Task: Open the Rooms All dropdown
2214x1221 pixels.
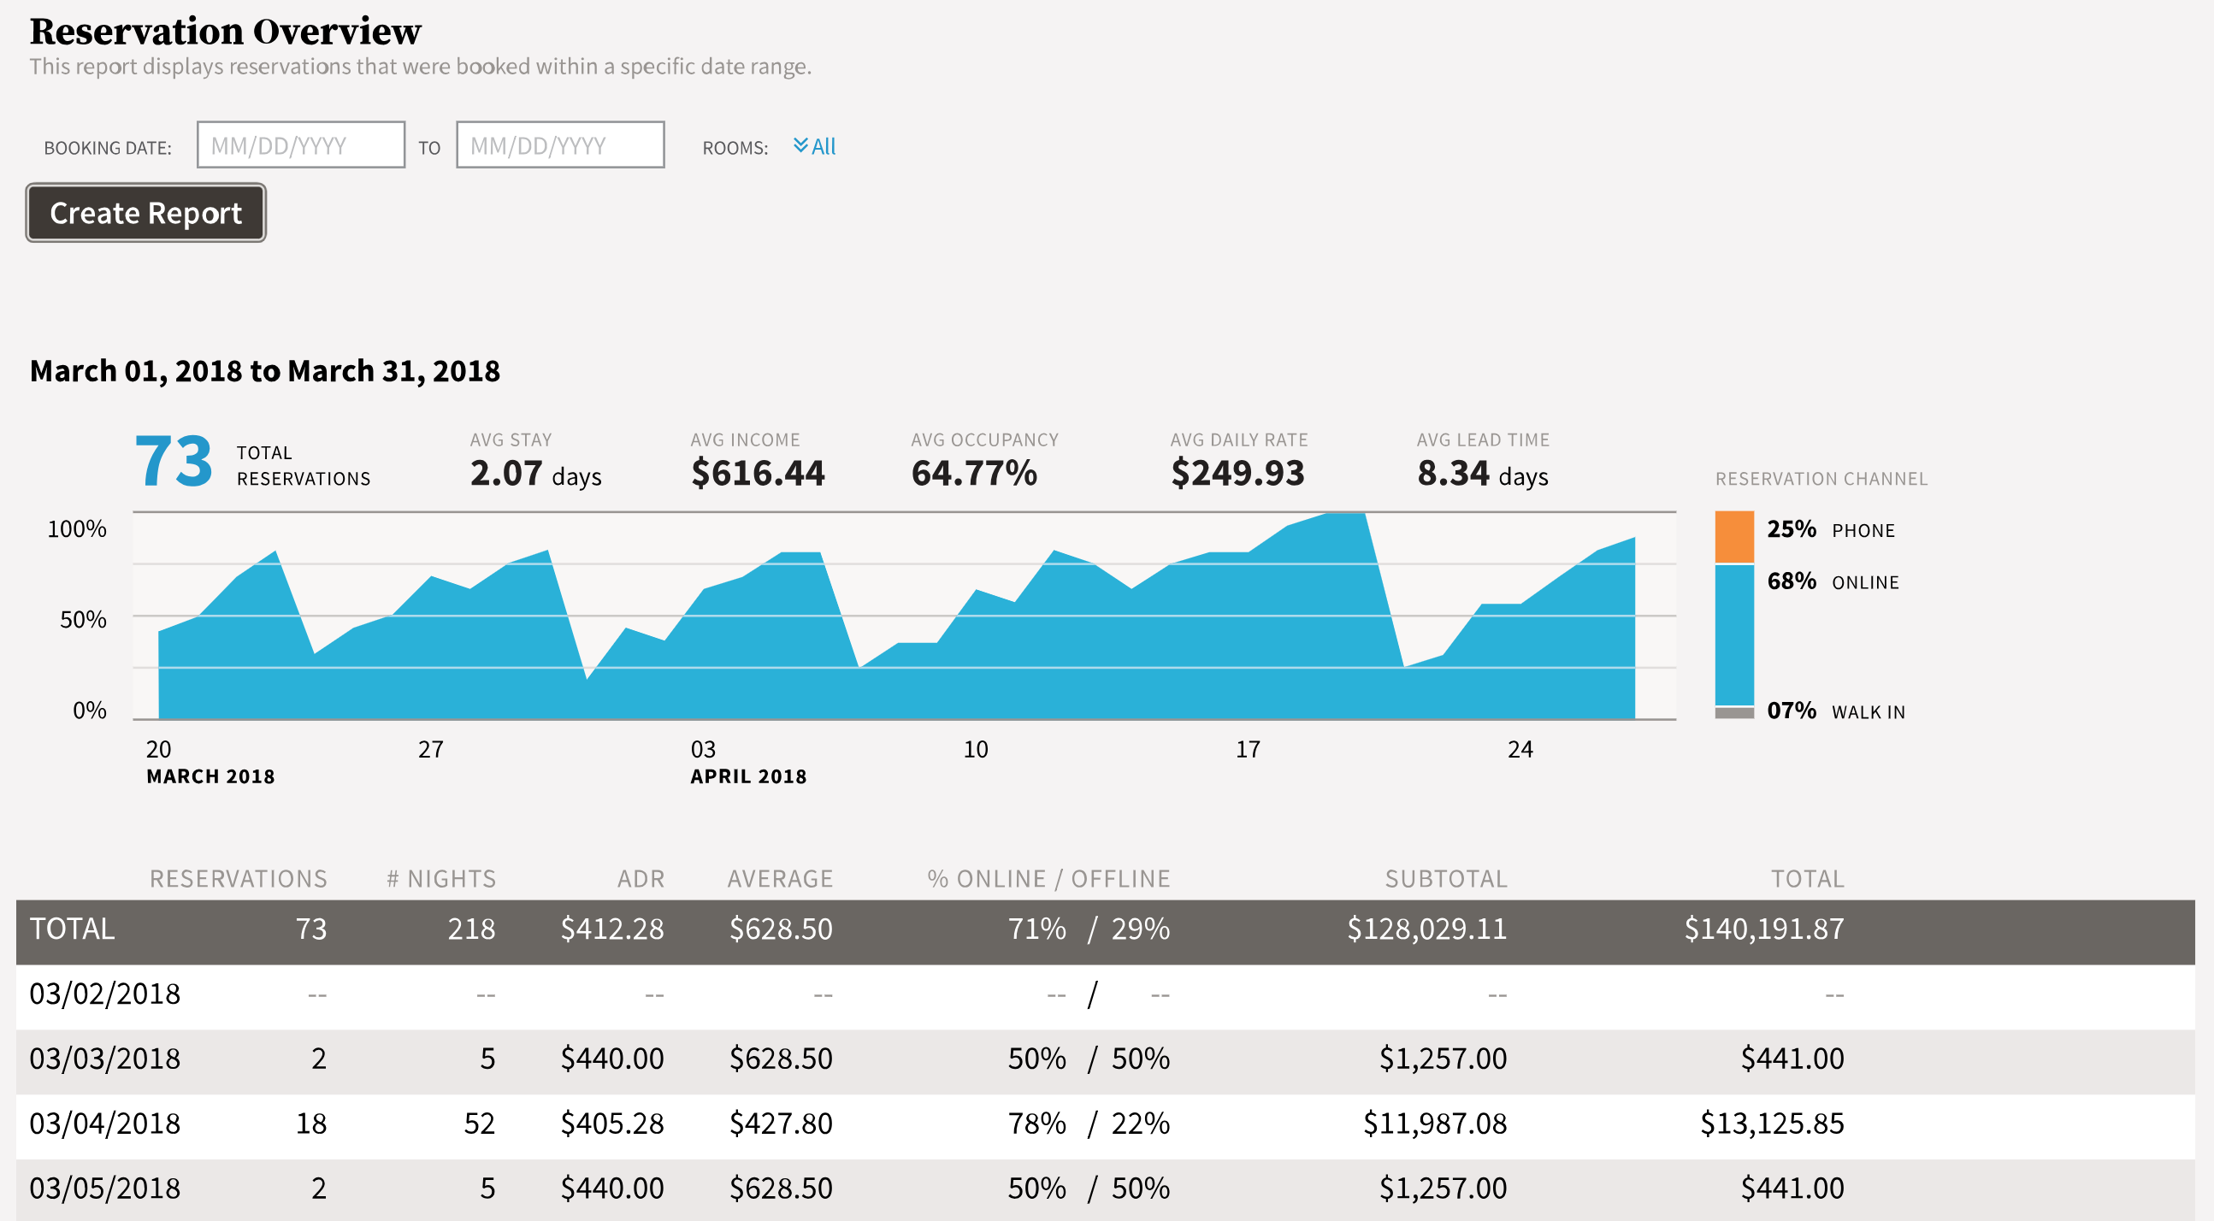Action: [x=823, y=146]
